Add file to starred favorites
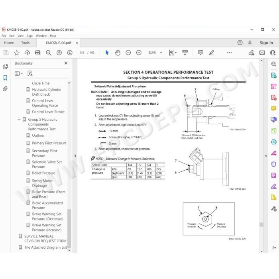 (17, 53)
